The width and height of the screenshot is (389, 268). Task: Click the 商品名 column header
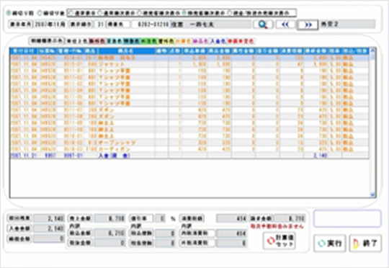(x=127, y=51)
